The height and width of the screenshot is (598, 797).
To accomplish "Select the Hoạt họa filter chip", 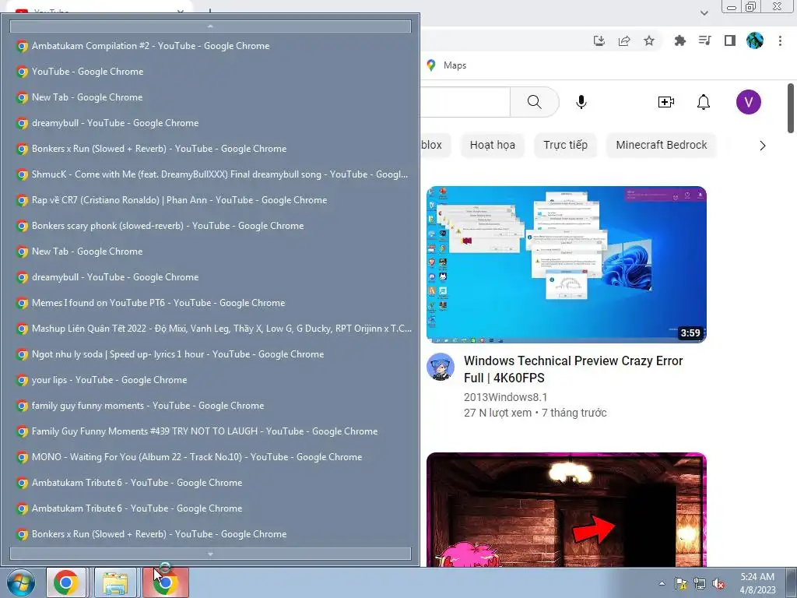I will (492, 145).
